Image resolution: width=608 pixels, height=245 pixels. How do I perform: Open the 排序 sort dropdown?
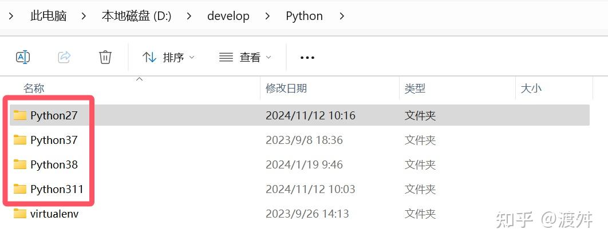(169, 57)
